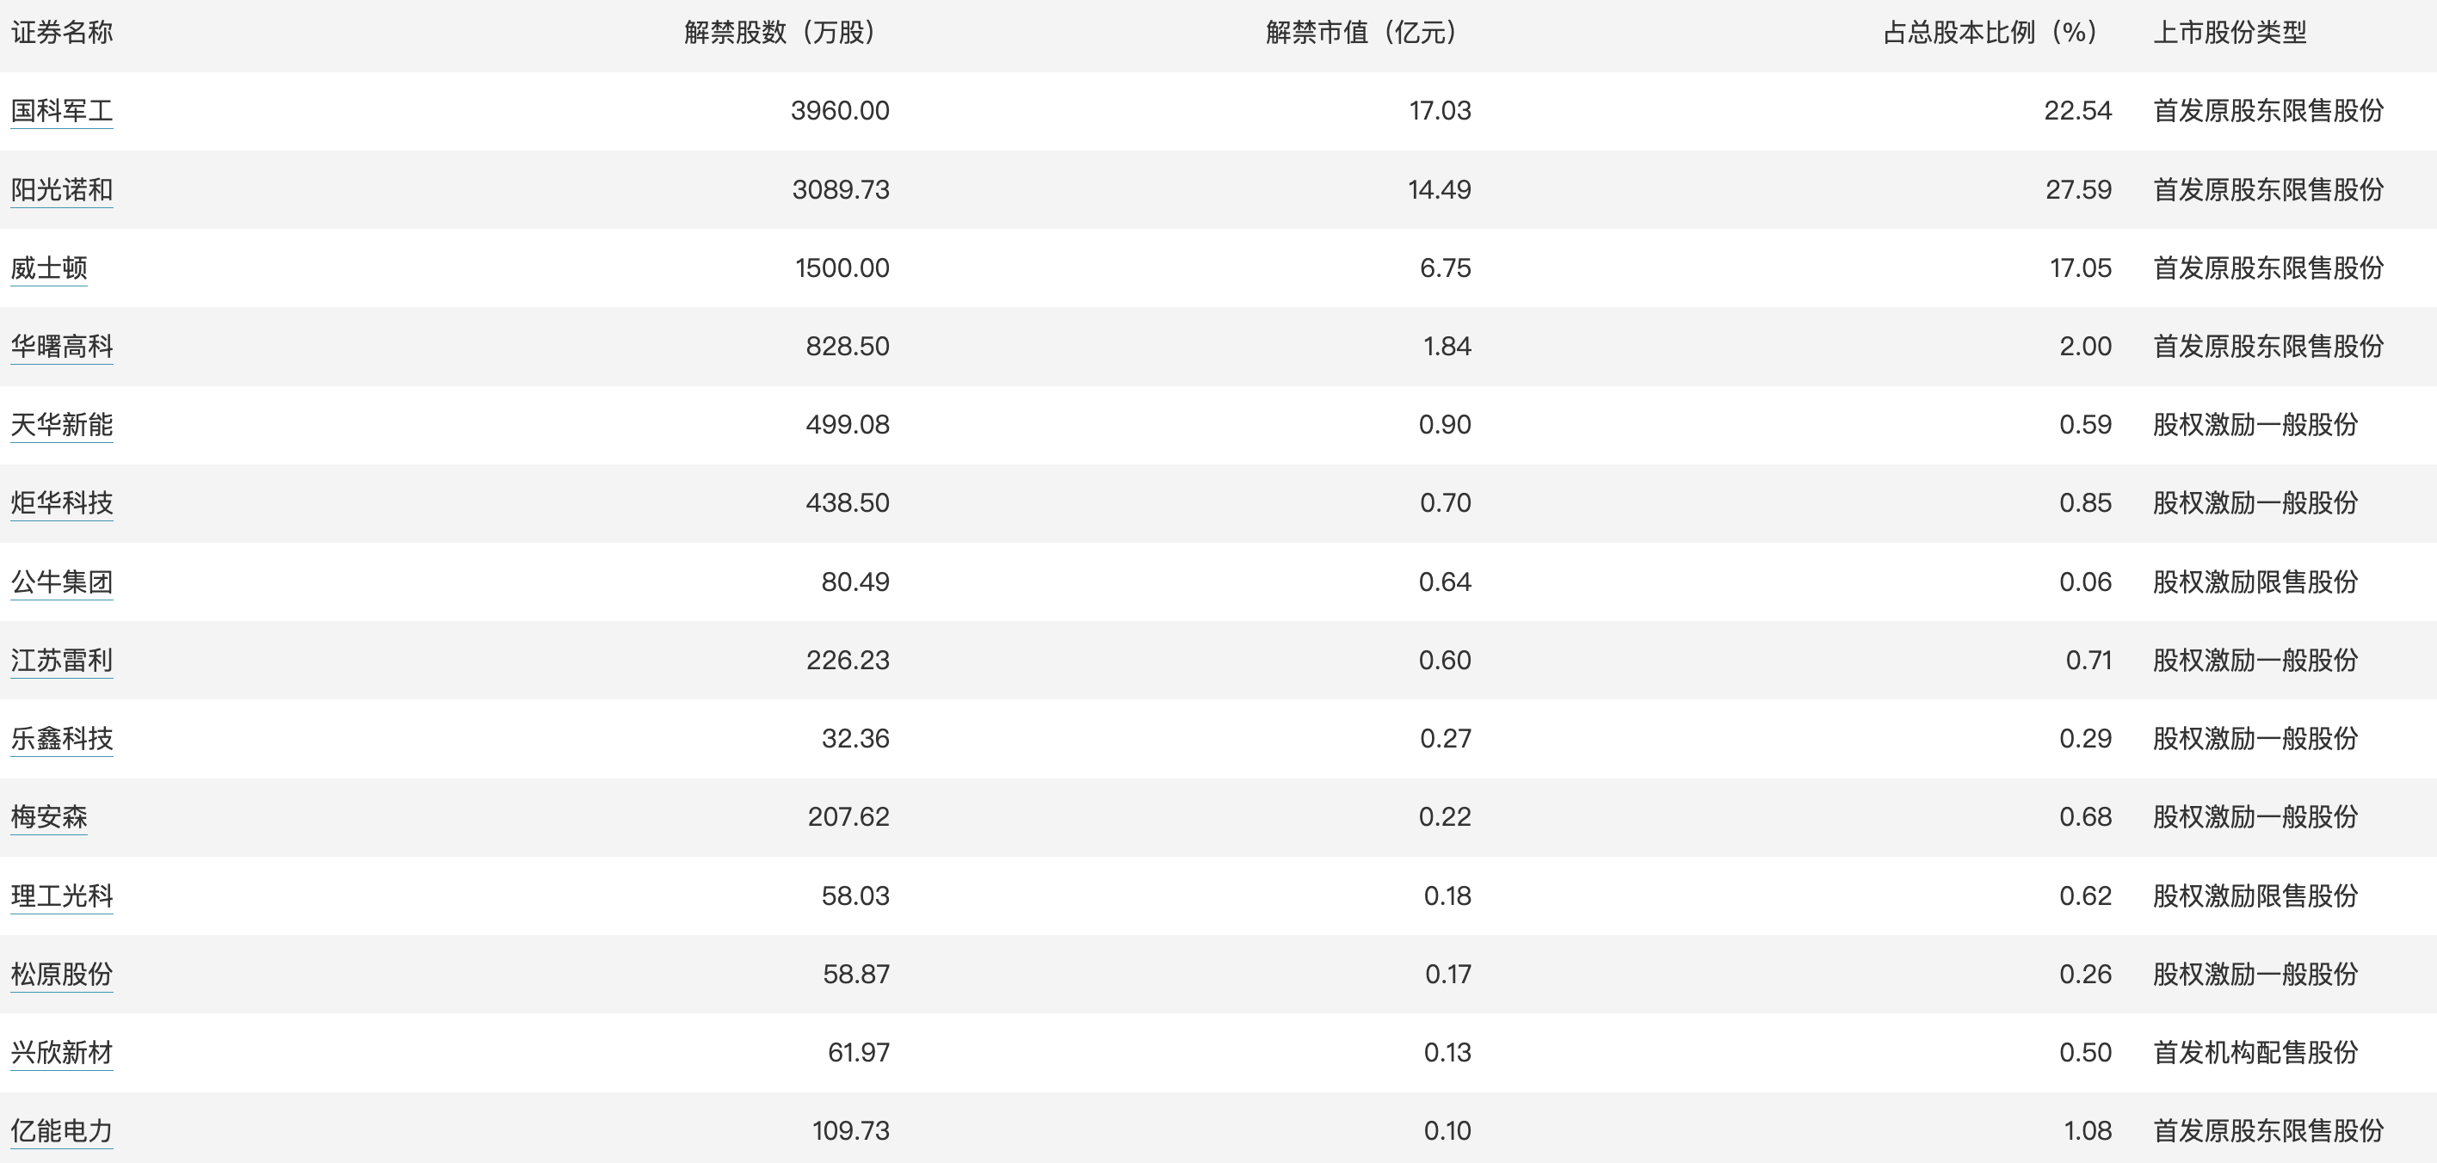Open the 阳光诺和 stock link
The width and height of the screenshot is (2437, 1163).
[x=61, y=189]
